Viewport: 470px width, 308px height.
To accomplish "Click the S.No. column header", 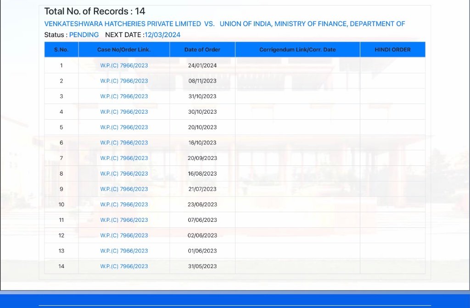I will (62, 49).
